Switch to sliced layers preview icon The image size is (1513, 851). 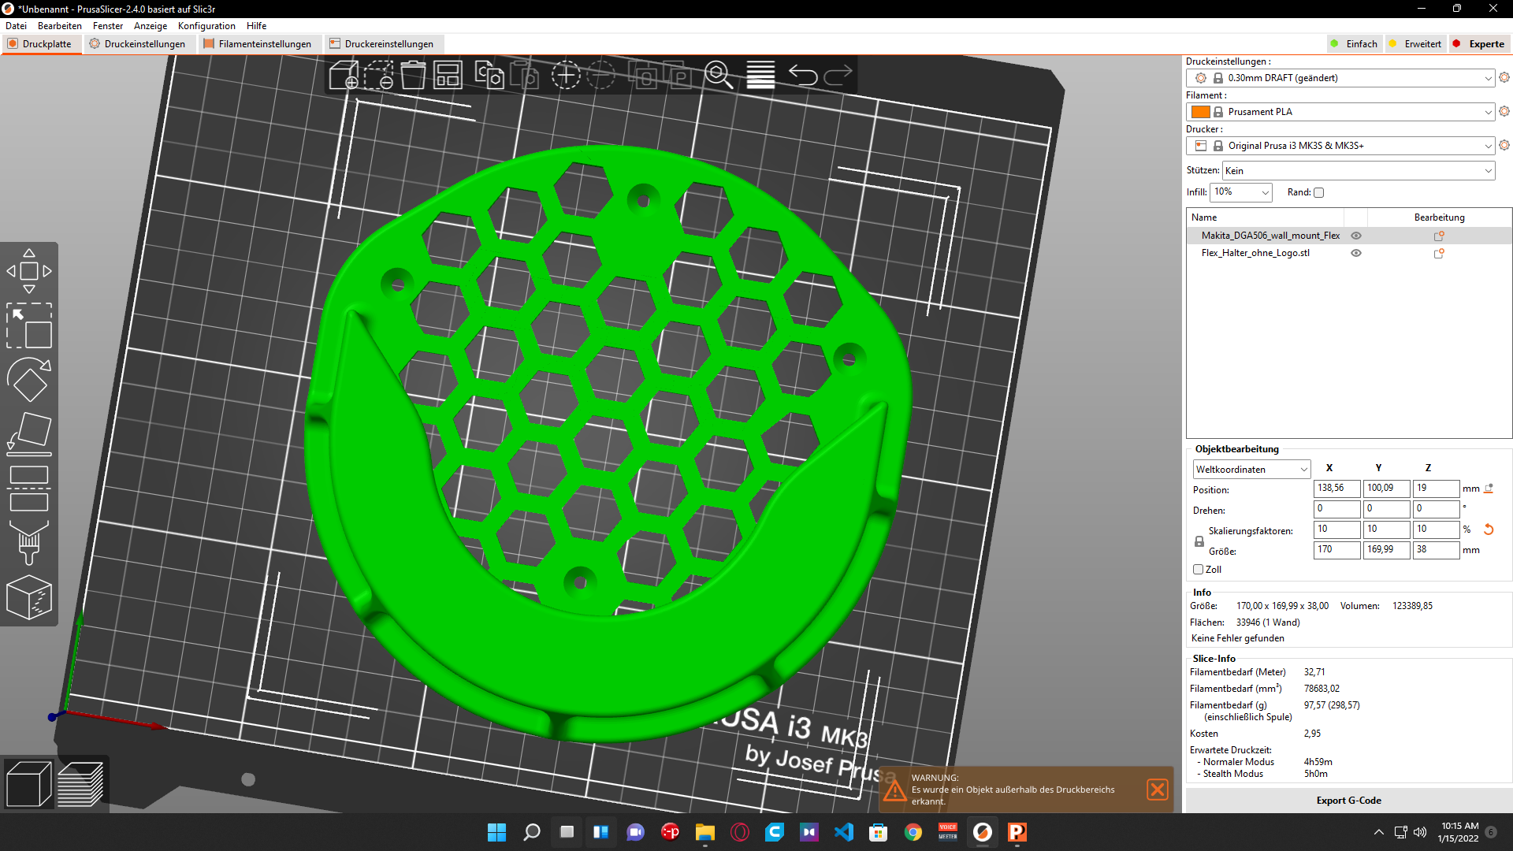pos(80,784)
